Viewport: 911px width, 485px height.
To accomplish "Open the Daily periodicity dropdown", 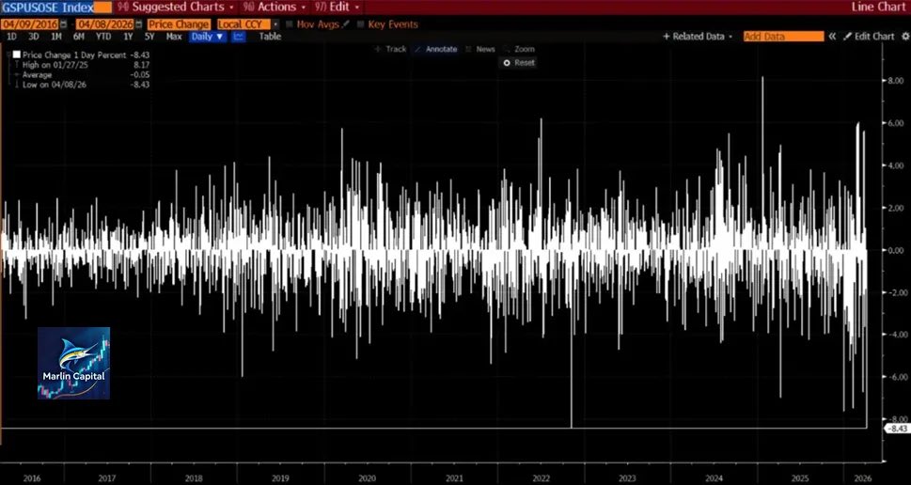I will pos(207,37).
